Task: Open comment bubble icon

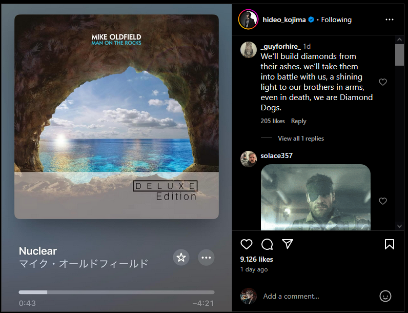Action: coord(267,244)
